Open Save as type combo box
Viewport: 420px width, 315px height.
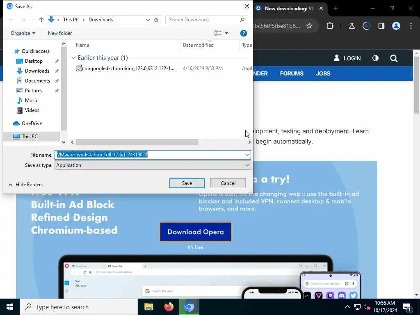[153, 165]
